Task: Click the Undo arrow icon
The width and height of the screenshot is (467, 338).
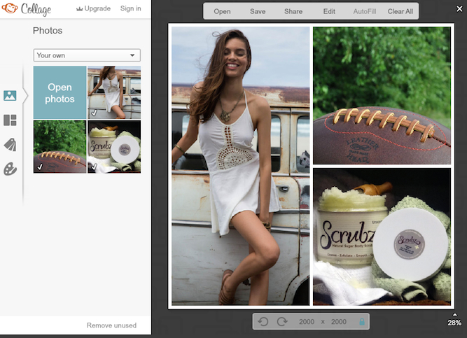Action: (263, 322)
